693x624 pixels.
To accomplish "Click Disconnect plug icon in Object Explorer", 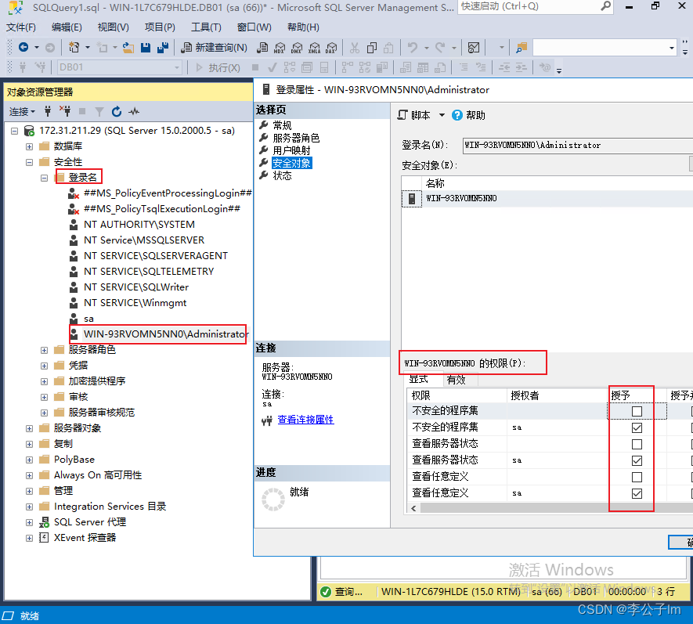I will [x=66, y=111].
